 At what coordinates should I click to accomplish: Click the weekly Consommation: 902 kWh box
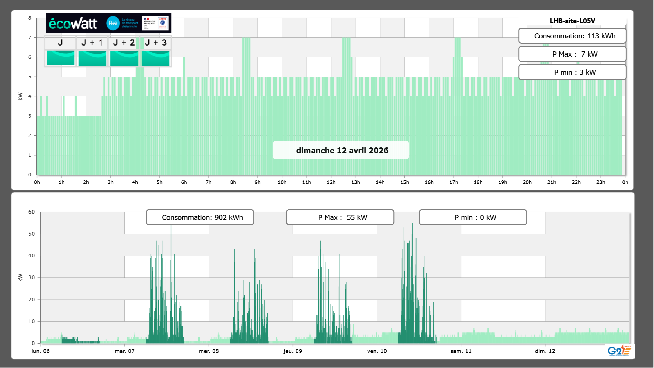[x=200, y=217]
